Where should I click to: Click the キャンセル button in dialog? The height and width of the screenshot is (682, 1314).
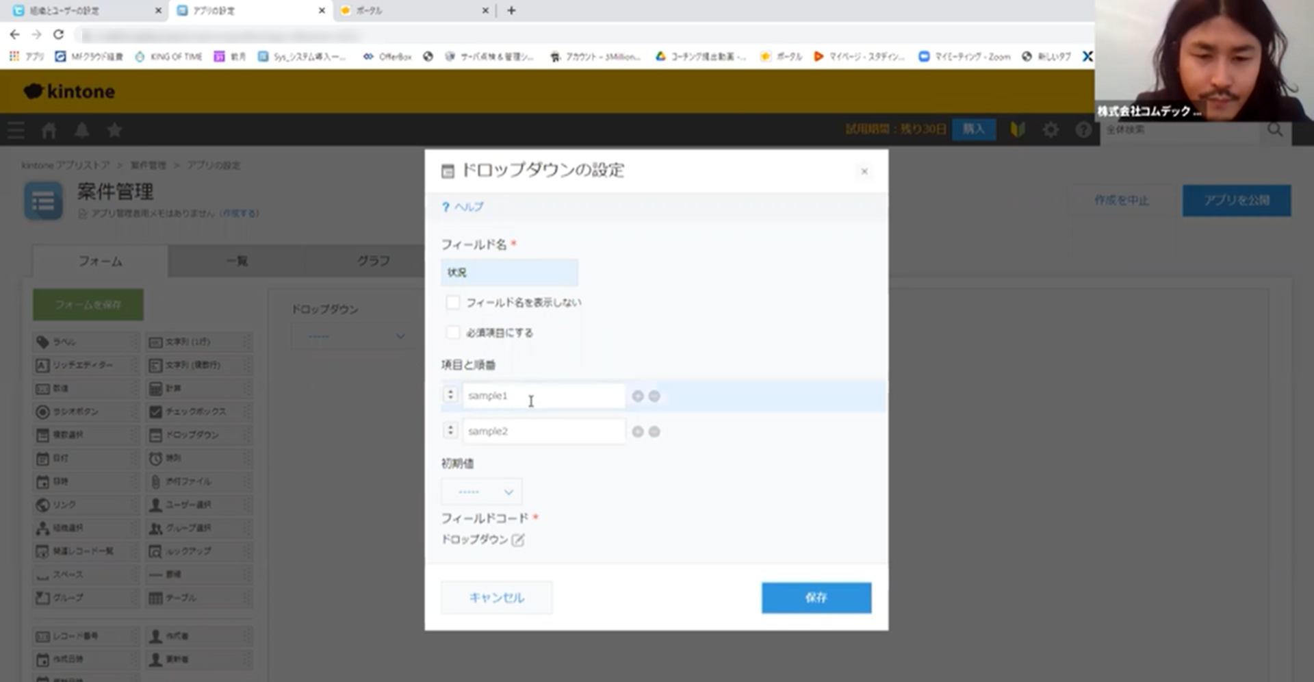[x=497, y=598]
